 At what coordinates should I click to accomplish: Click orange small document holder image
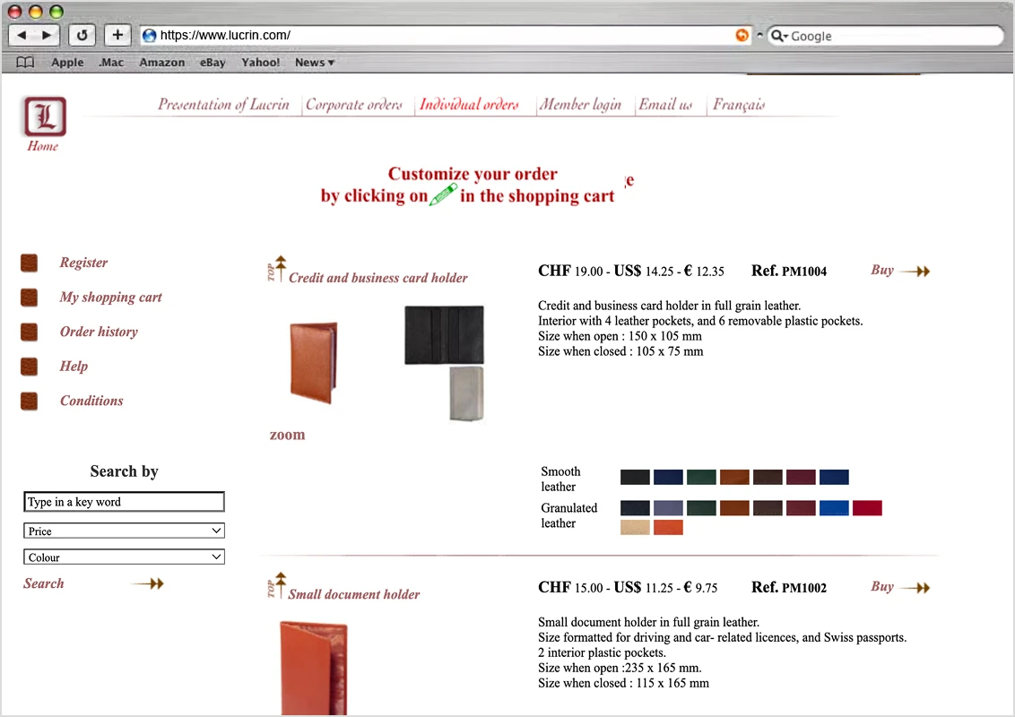click(x=314, y=668)
